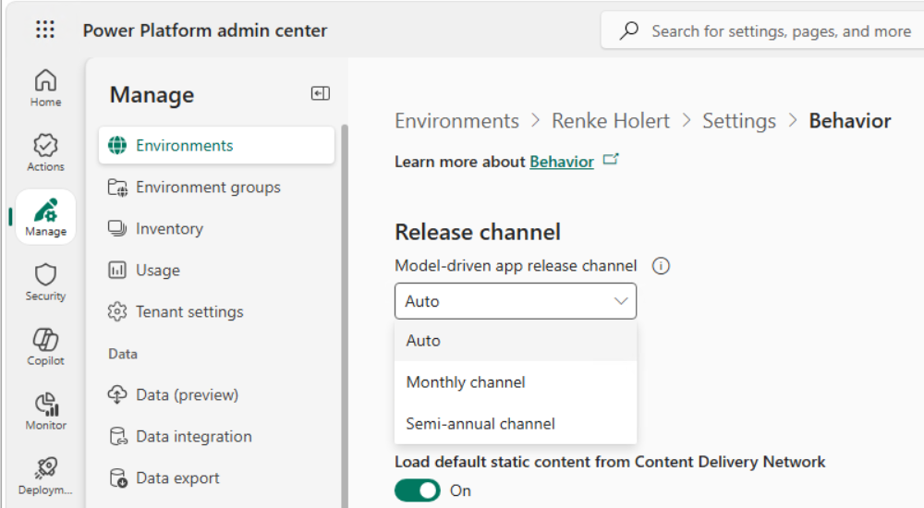This screenshot has width=924, height=508.
Task: Toggle Load default static content from CDN switch
Action: [418, 490]
